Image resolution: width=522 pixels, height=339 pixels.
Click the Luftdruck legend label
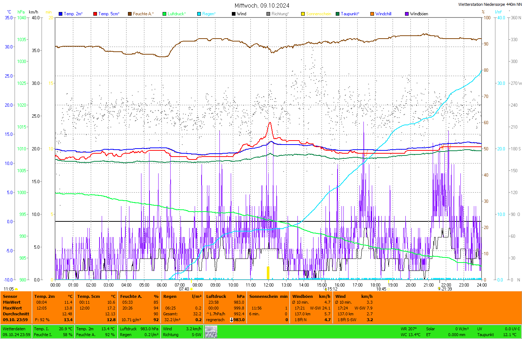coord(177,14)
